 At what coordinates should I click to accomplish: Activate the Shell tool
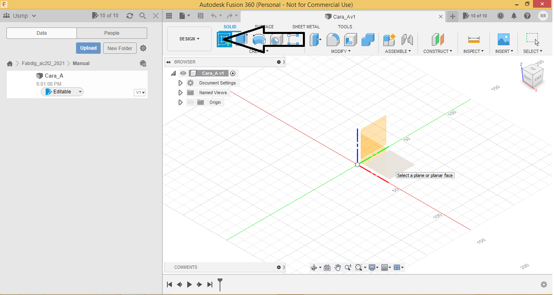(x=350, y=40)
